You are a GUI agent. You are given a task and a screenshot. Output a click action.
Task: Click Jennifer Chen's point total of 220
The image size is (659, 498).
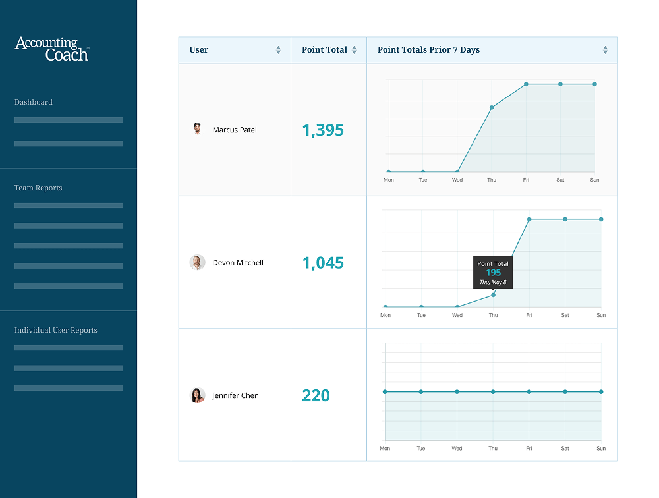pyautogui.click(x=316, y=395)
